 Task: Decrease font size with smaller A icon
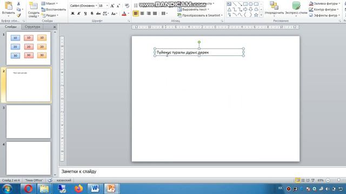pos(118,6)
